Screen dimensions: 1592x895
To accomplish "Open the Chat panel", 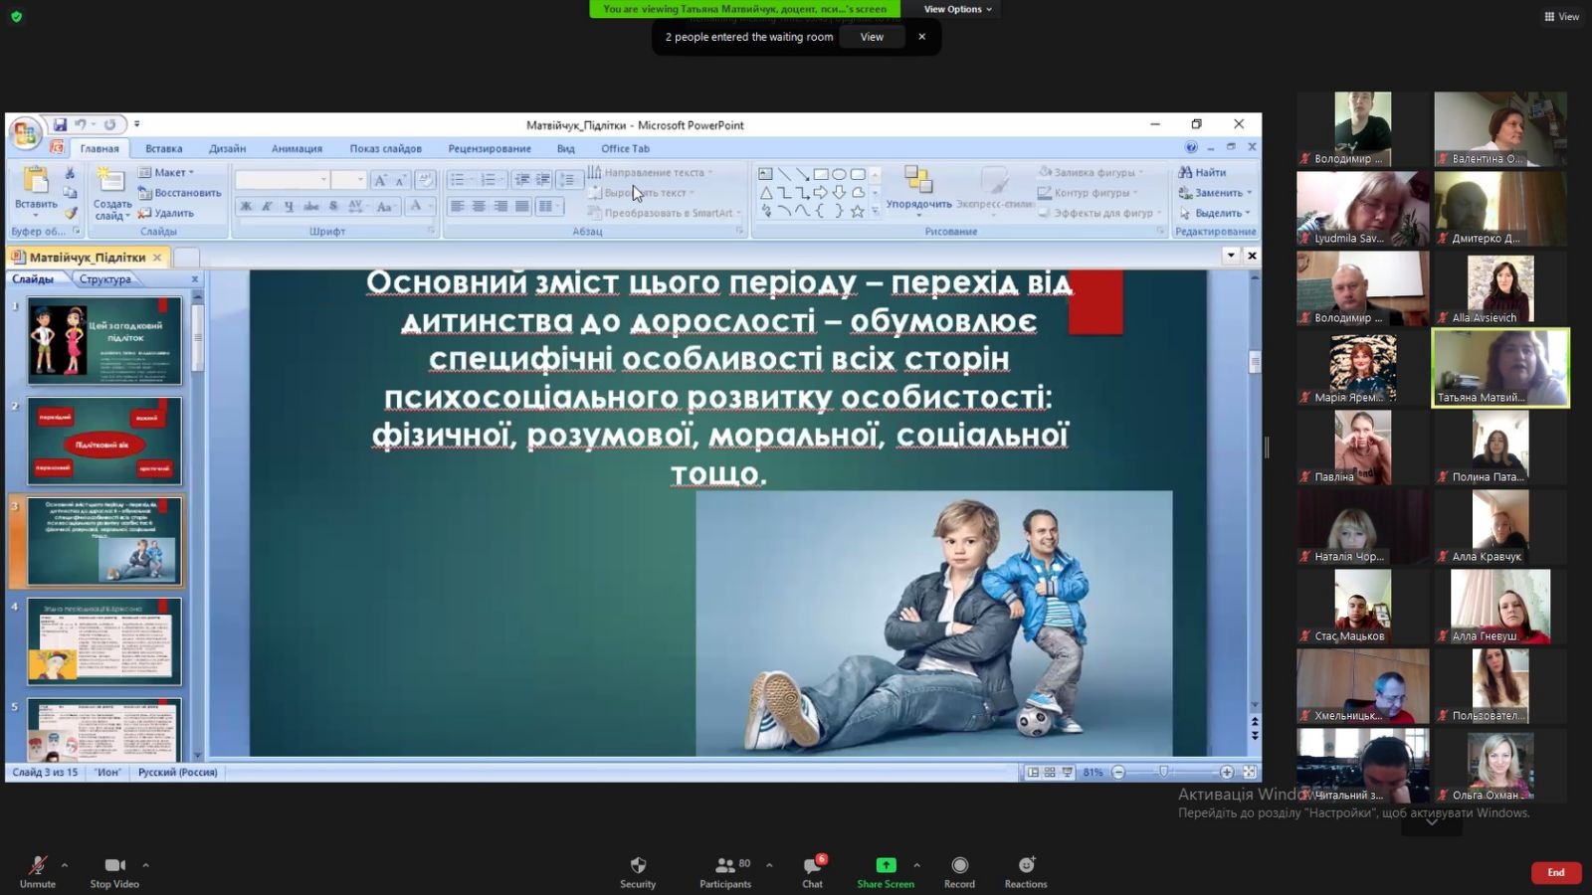I will coord(812,865).
